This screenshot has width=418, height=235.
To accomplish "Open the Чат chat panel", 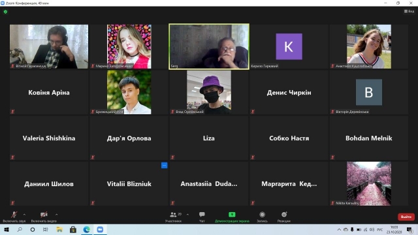I will click(202, 217).
